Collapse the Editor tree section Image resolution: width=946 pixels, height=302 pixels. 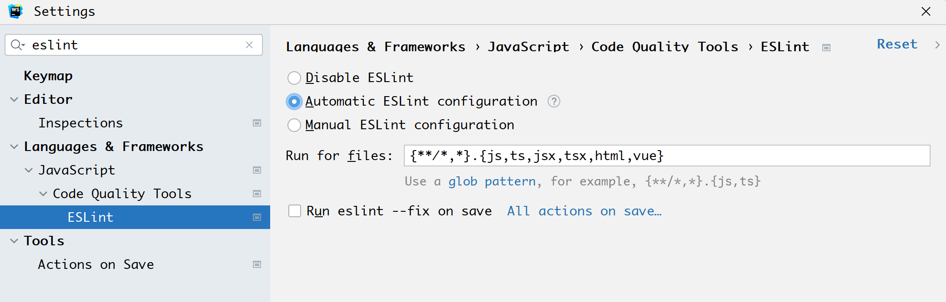point(14,99)
